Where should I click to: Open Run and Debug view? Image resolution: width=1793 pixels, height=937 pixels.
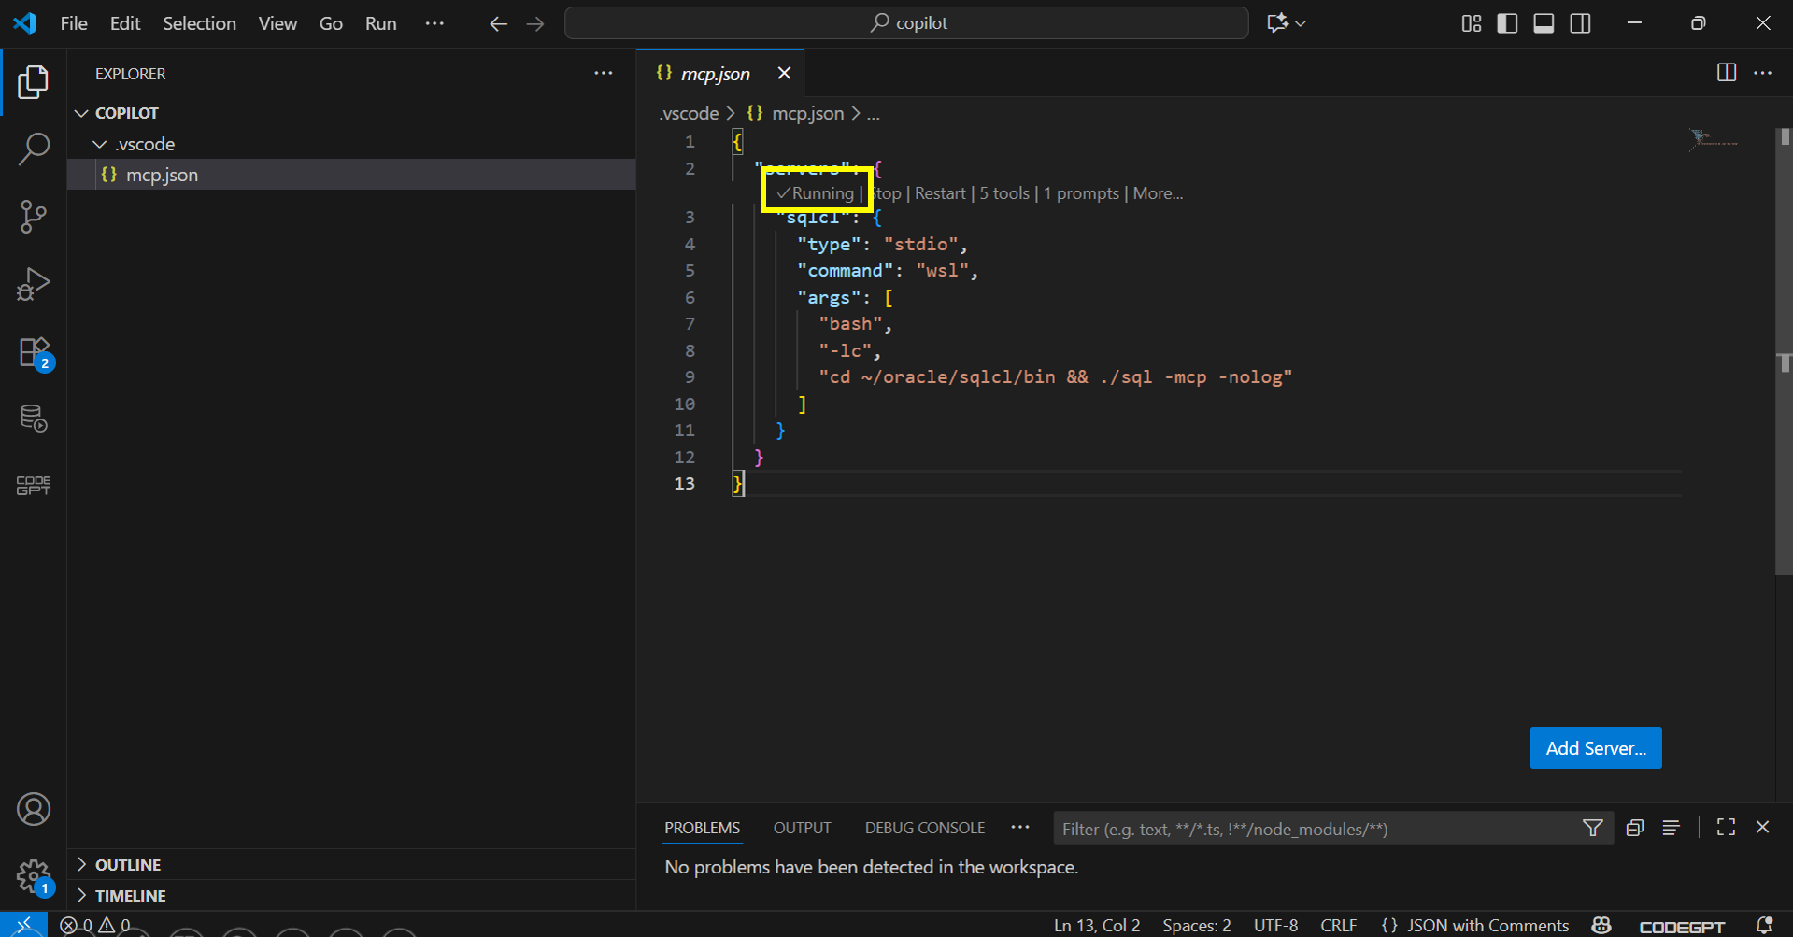pos(34,284)
